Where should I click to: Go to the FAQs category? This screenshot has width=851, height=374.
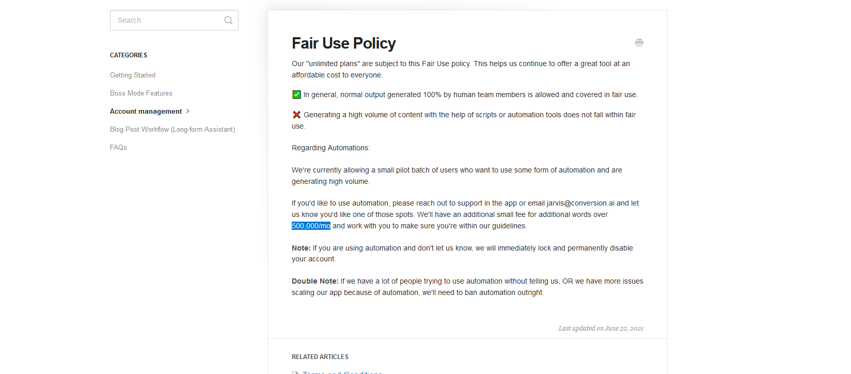[118, 147]
